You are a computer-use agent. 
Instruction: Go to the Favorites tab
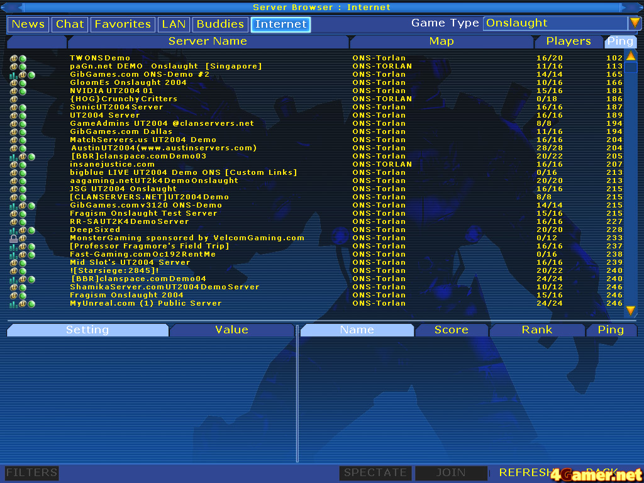tap(123, 25)
